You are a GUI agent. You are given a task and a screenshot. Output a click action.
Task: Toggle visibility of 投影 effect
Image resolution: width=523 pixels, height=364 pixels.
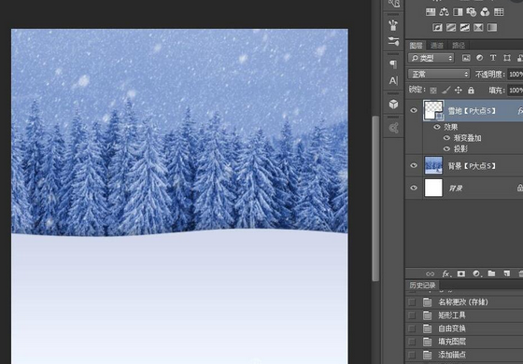coord(446,149)
